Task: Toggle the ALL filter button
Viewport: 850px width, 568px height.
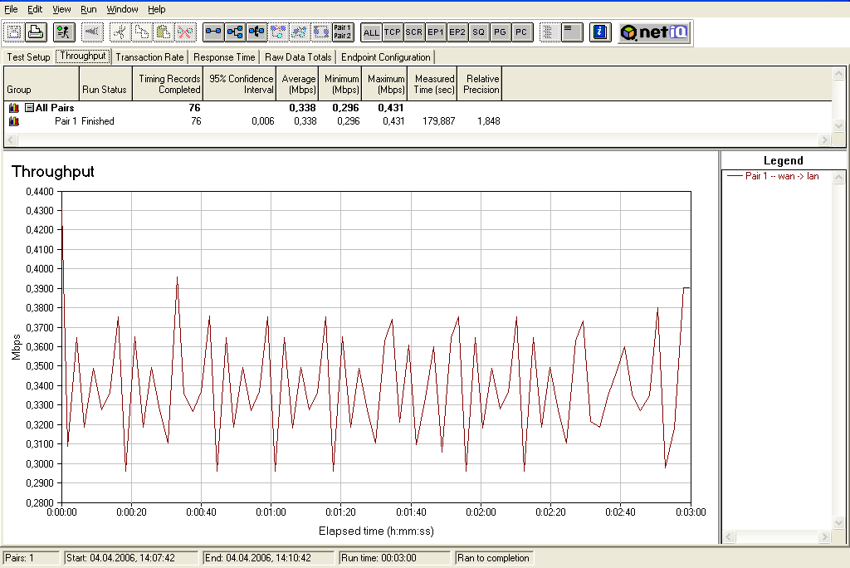Action: 371,32
